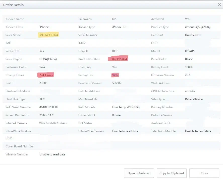
Task: Click the WiFi Module value Low Temp WiFi (USI)
Action: (x=126, y=107)
